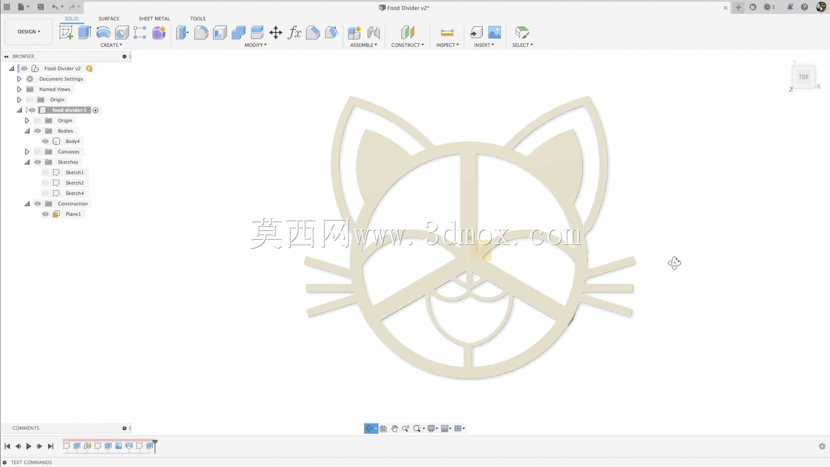Select the Combine tool

(238, 32)
